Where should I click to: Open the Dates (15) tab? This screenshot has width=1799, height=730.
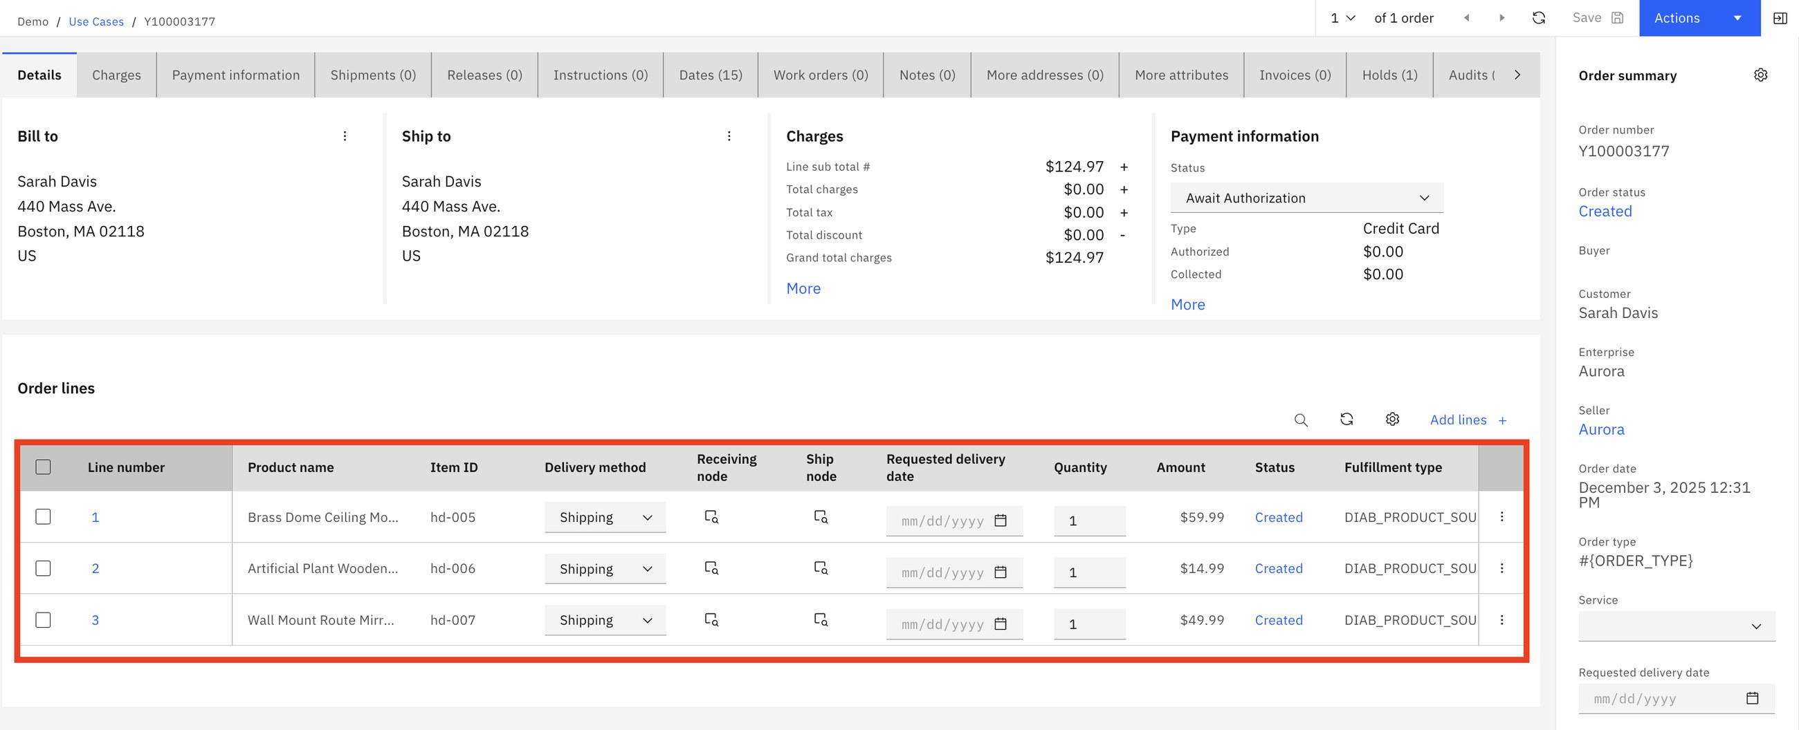click(x=710, y=75)
